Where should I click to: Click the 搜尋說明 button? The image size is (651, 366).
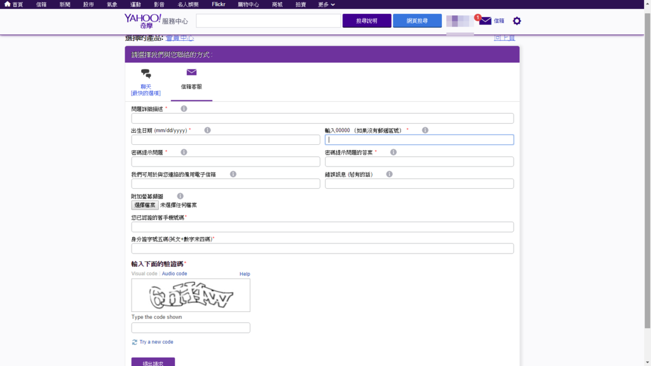click(367, 20)
